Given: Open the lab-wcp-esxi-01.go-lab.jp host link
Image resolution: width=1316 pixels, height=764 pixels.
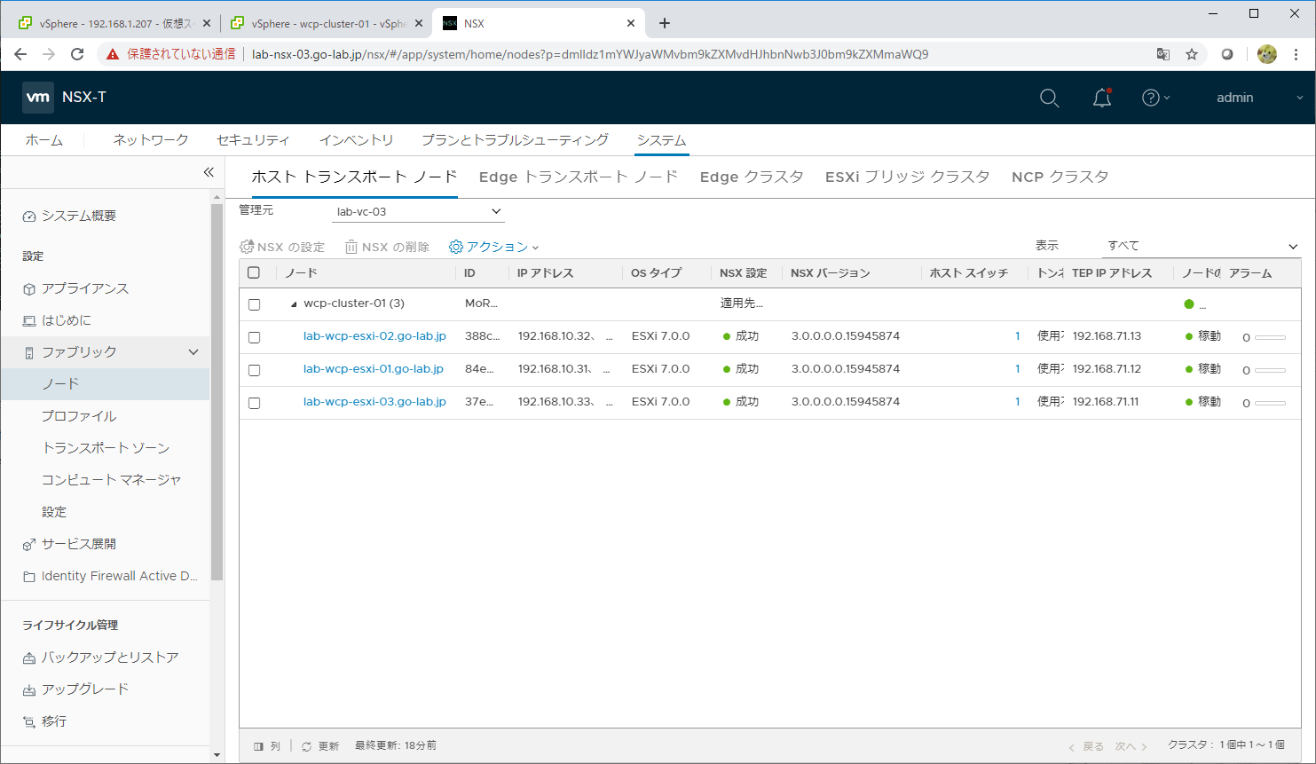Looking at the screenshot, I should 374,369.
